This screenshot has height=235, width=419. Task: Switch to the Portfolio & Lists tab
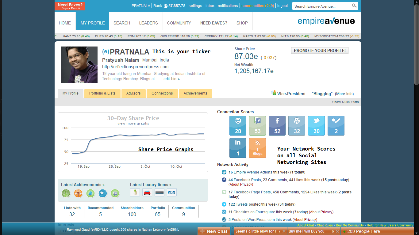102,93
